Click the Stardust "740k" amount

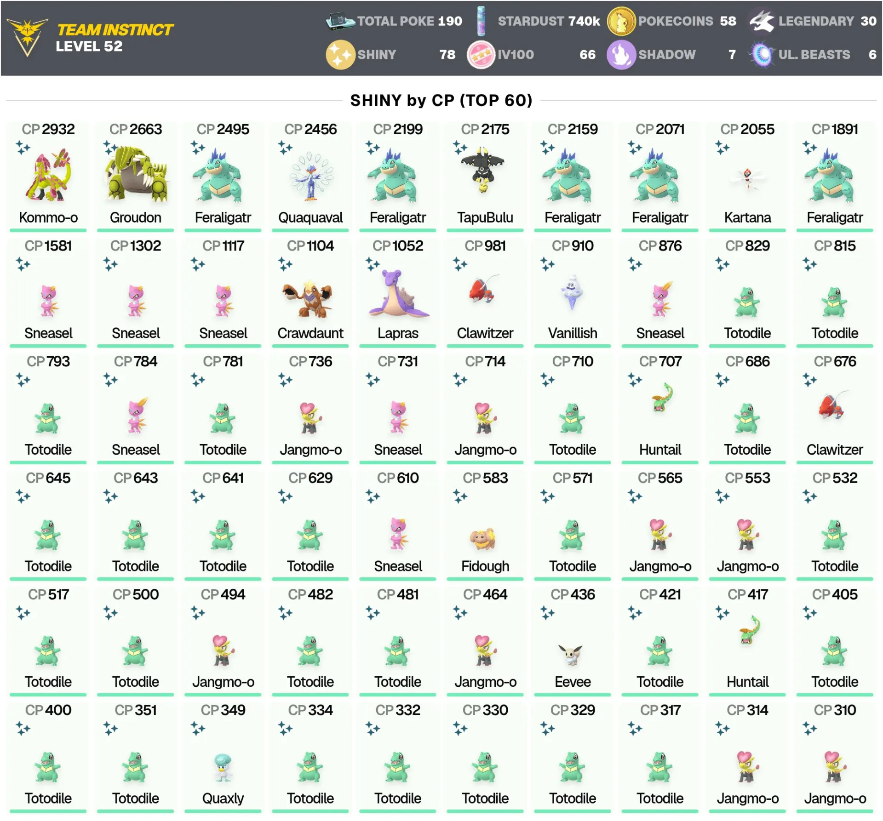[584, 21]
